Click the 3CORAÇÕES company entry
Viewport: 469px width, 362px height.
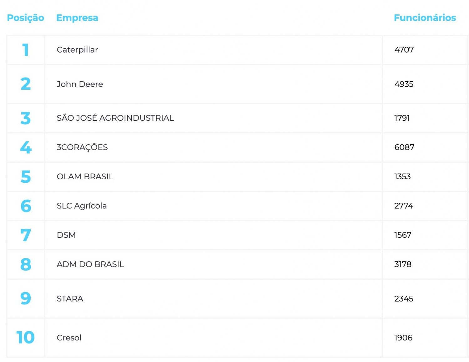click(x=82, y=147)
